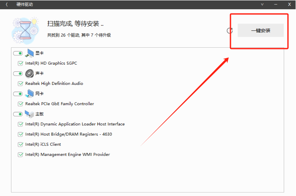Select Intel(R) iCLS Client text
Screen dimensions: 296x196
click(43, 144)
